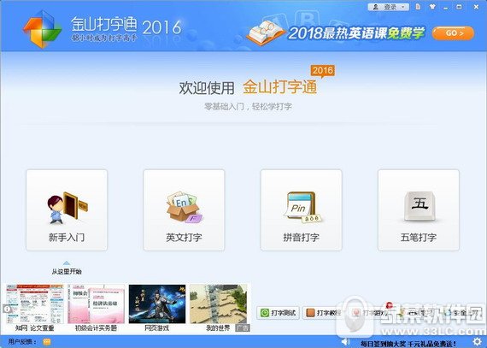Click the orange book icon of 打字教程
The height and width of the screenshot is (348, 487).
[310, 313]
